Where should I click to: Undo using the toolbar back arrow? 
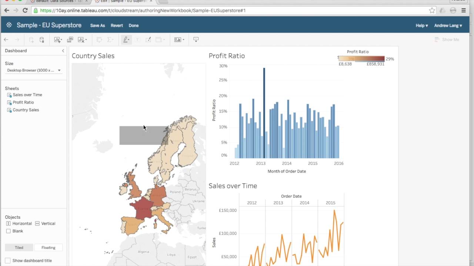[6, 40]
